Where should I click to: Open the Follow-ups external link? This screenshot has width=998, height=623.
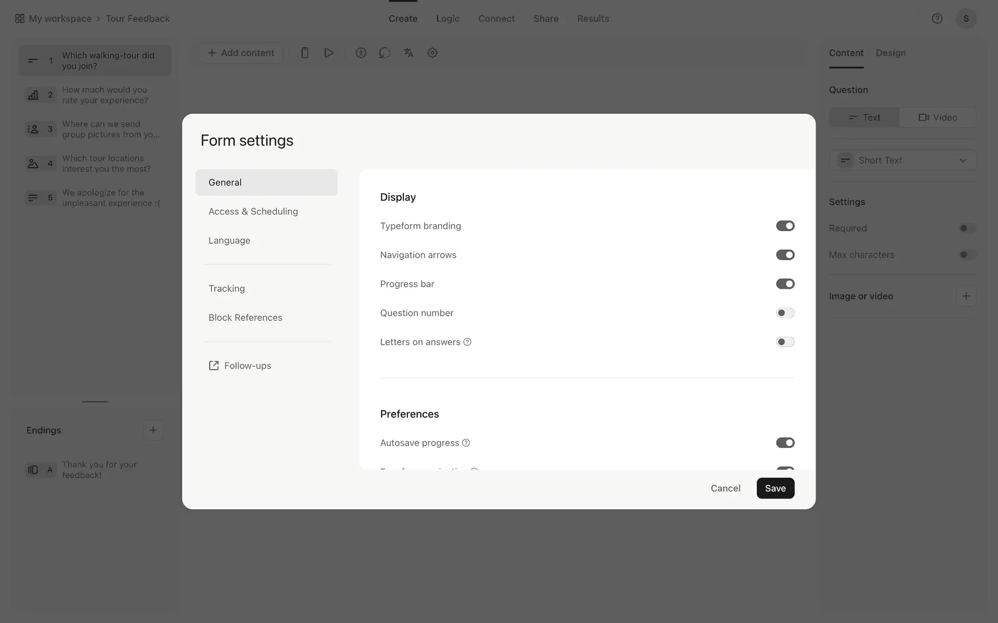coord(240,366)
